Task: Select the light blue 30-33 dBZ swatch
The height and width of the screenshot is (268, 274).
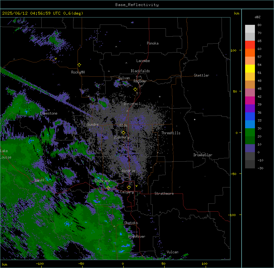Action: coord(250,124)
